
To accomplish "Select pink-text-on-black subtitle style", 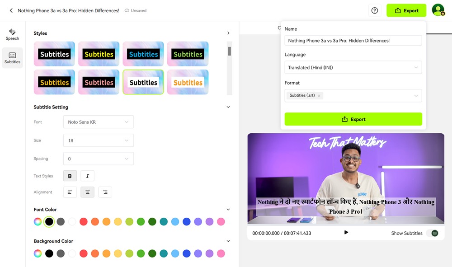I will [x=99, y=82].
